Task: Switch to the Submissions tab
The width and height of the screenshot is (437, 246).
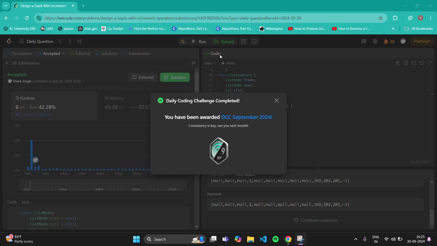Action: [136, 53]
